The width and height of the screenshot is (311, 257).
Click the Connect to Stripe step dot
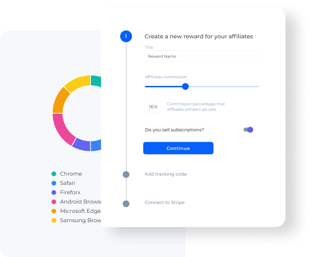point(126,203)
